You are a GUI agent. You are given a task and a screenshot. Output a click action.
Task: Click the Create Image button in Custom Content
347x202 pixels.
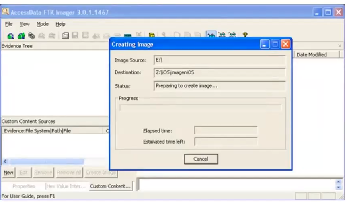pyautogui.click(x=101, y=173)
